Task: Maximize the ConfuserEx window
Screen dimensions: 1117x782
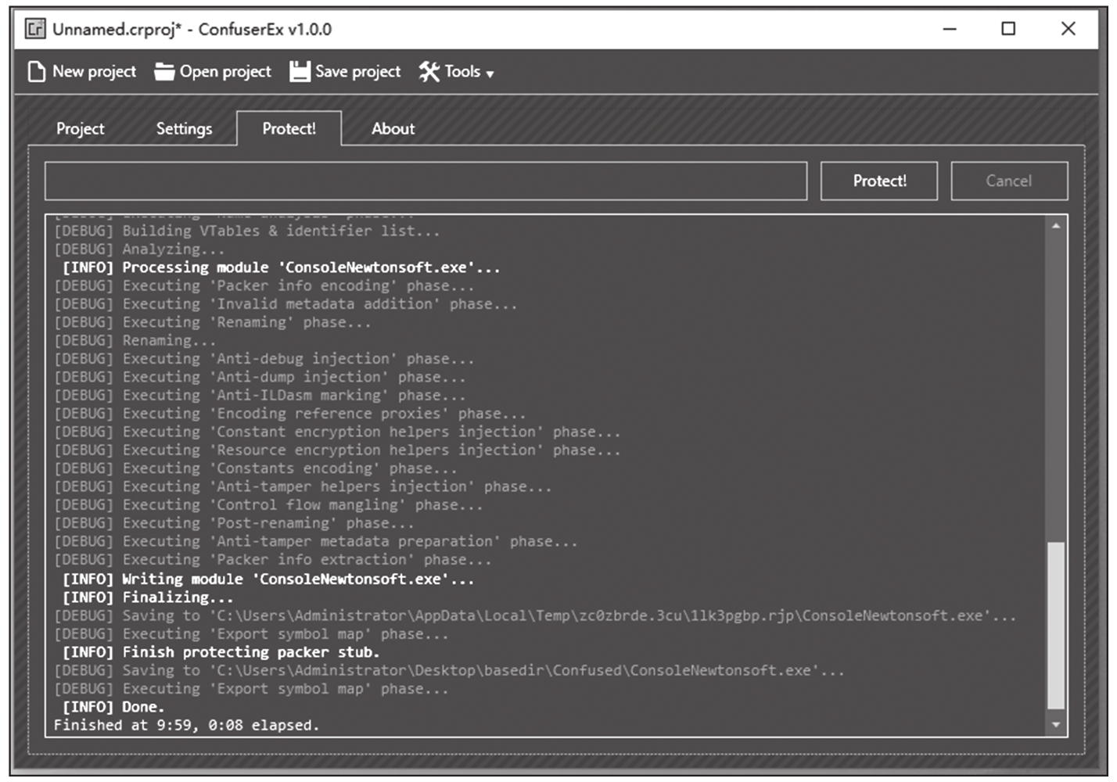Action: coord(1008,29)
